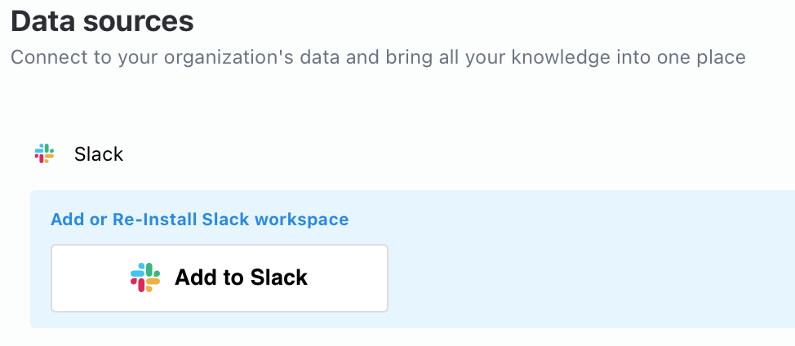
Task: Select the Slack data source label
Action: click(x=99, y=153)
